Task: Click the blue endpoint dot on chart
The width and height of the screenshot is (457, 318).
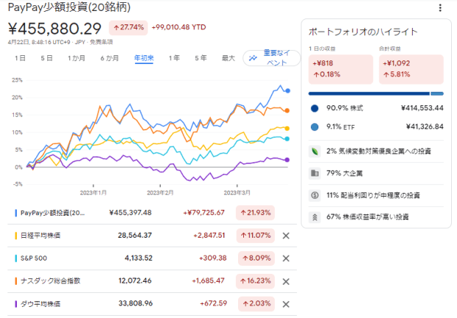Action: click(287, 91)
